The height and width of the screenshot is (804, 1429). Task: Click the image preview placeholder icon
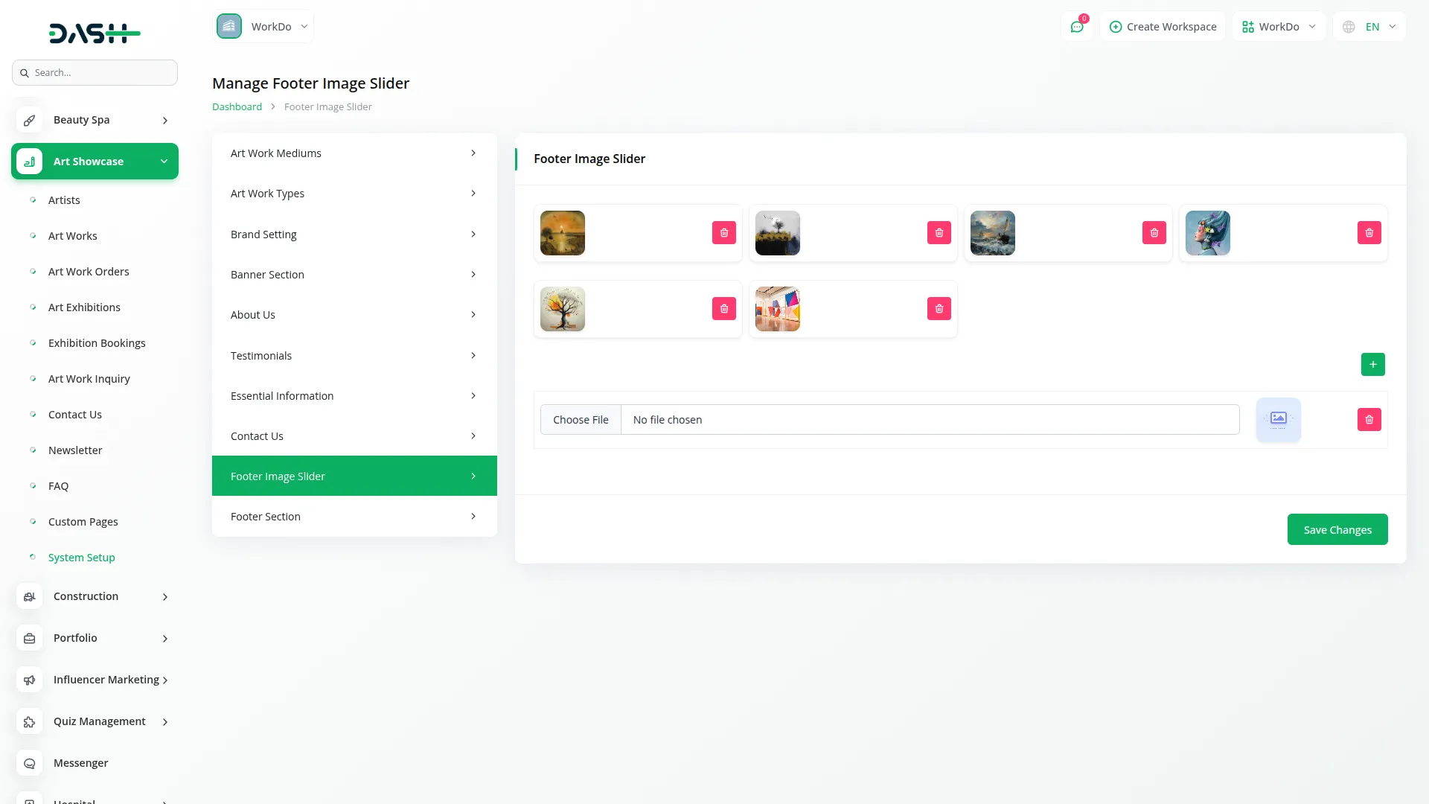click(x=1278, y=420)
